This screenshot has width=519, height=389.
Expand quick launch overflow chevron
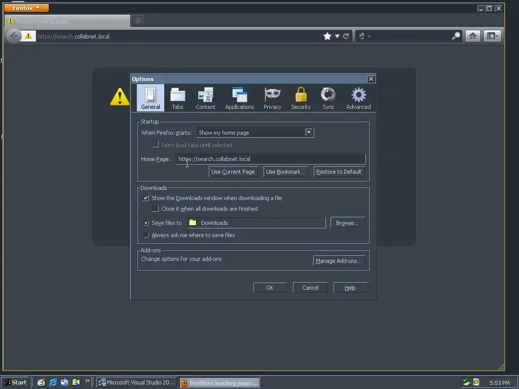(87, 381)
